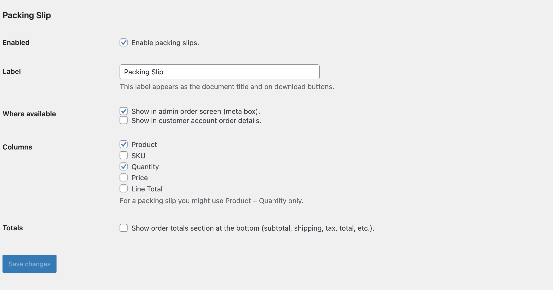Click the Where available section label
This screenshot has width=553, height=290.
[x=29, y=114]
